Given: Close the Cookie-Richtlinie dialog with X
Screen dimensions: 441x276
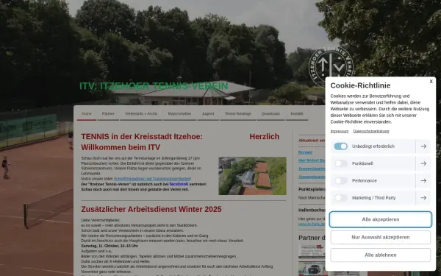Looking at the screenshot, I should (x=431, y=82).
